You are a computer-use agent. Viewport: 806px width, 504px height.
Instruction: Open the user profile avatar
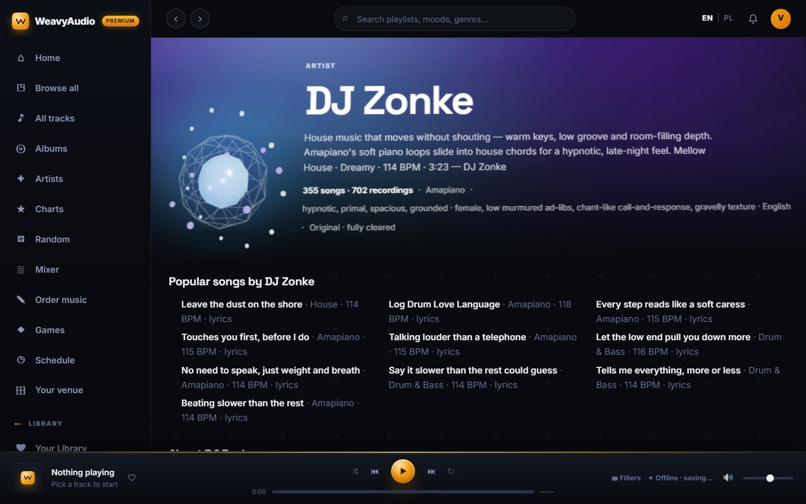781,19
